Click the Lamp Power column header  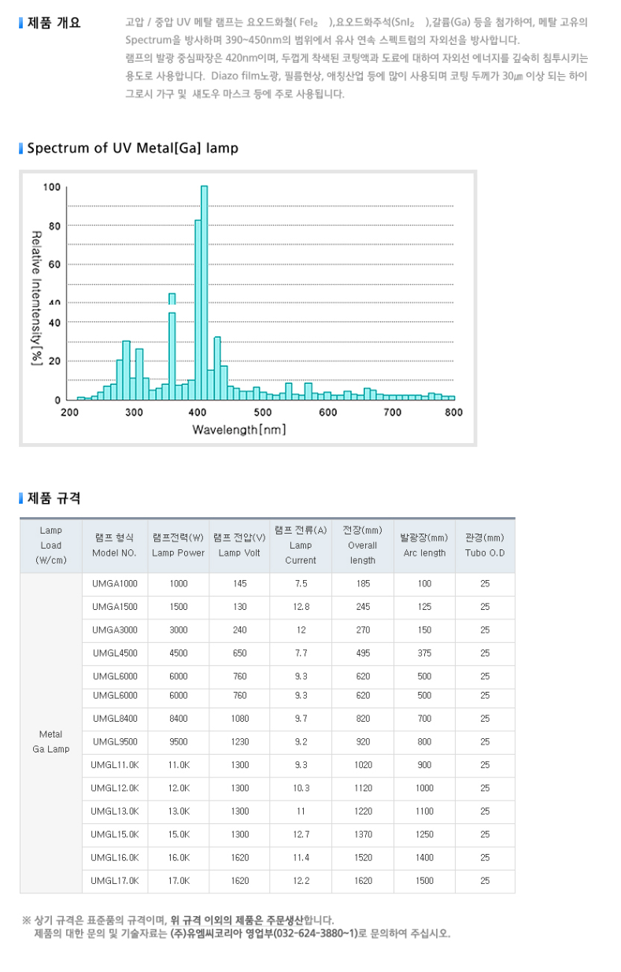click(x=178, y=545)
